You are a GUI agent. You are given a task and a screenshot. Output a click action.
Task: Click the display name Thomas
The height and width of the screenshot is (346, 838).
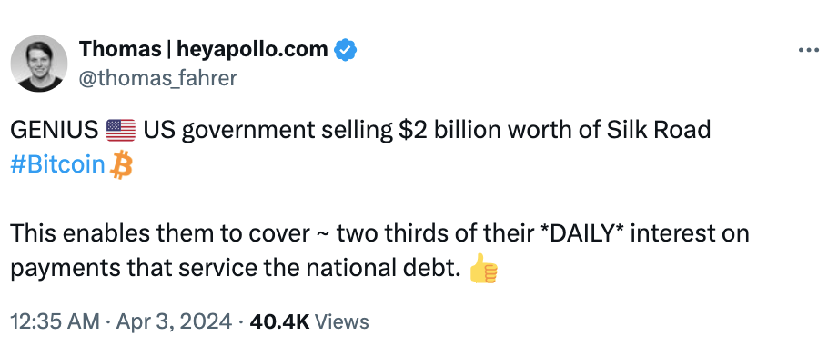[x=120, y=50]
